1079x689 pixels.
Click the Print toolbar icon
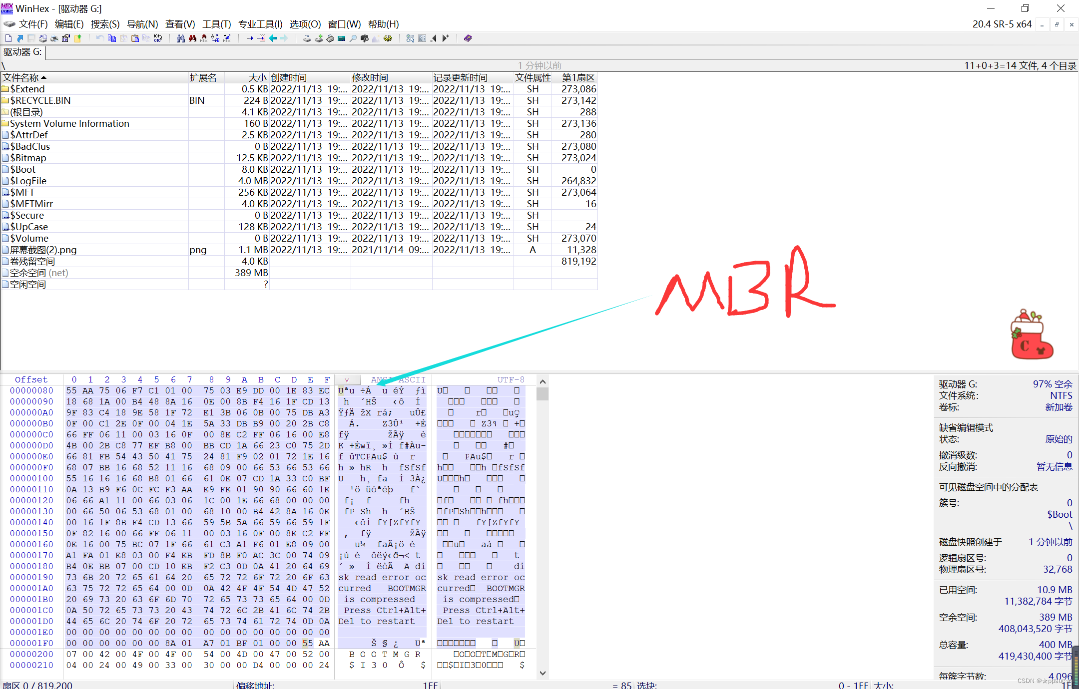54,38
